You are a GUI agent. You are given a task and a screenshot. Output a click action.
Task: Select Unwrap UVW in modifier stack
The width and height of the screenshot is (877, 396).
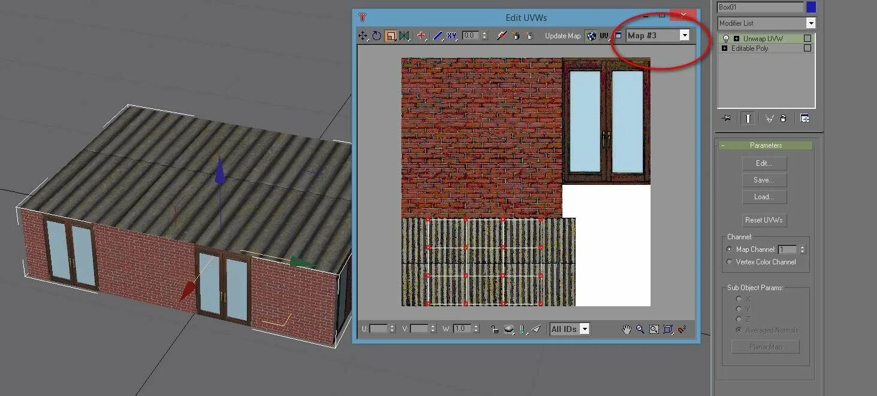point(763,38)
